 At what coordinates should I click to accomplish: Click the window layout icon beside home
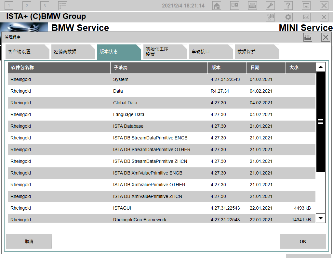pos(234,6)
